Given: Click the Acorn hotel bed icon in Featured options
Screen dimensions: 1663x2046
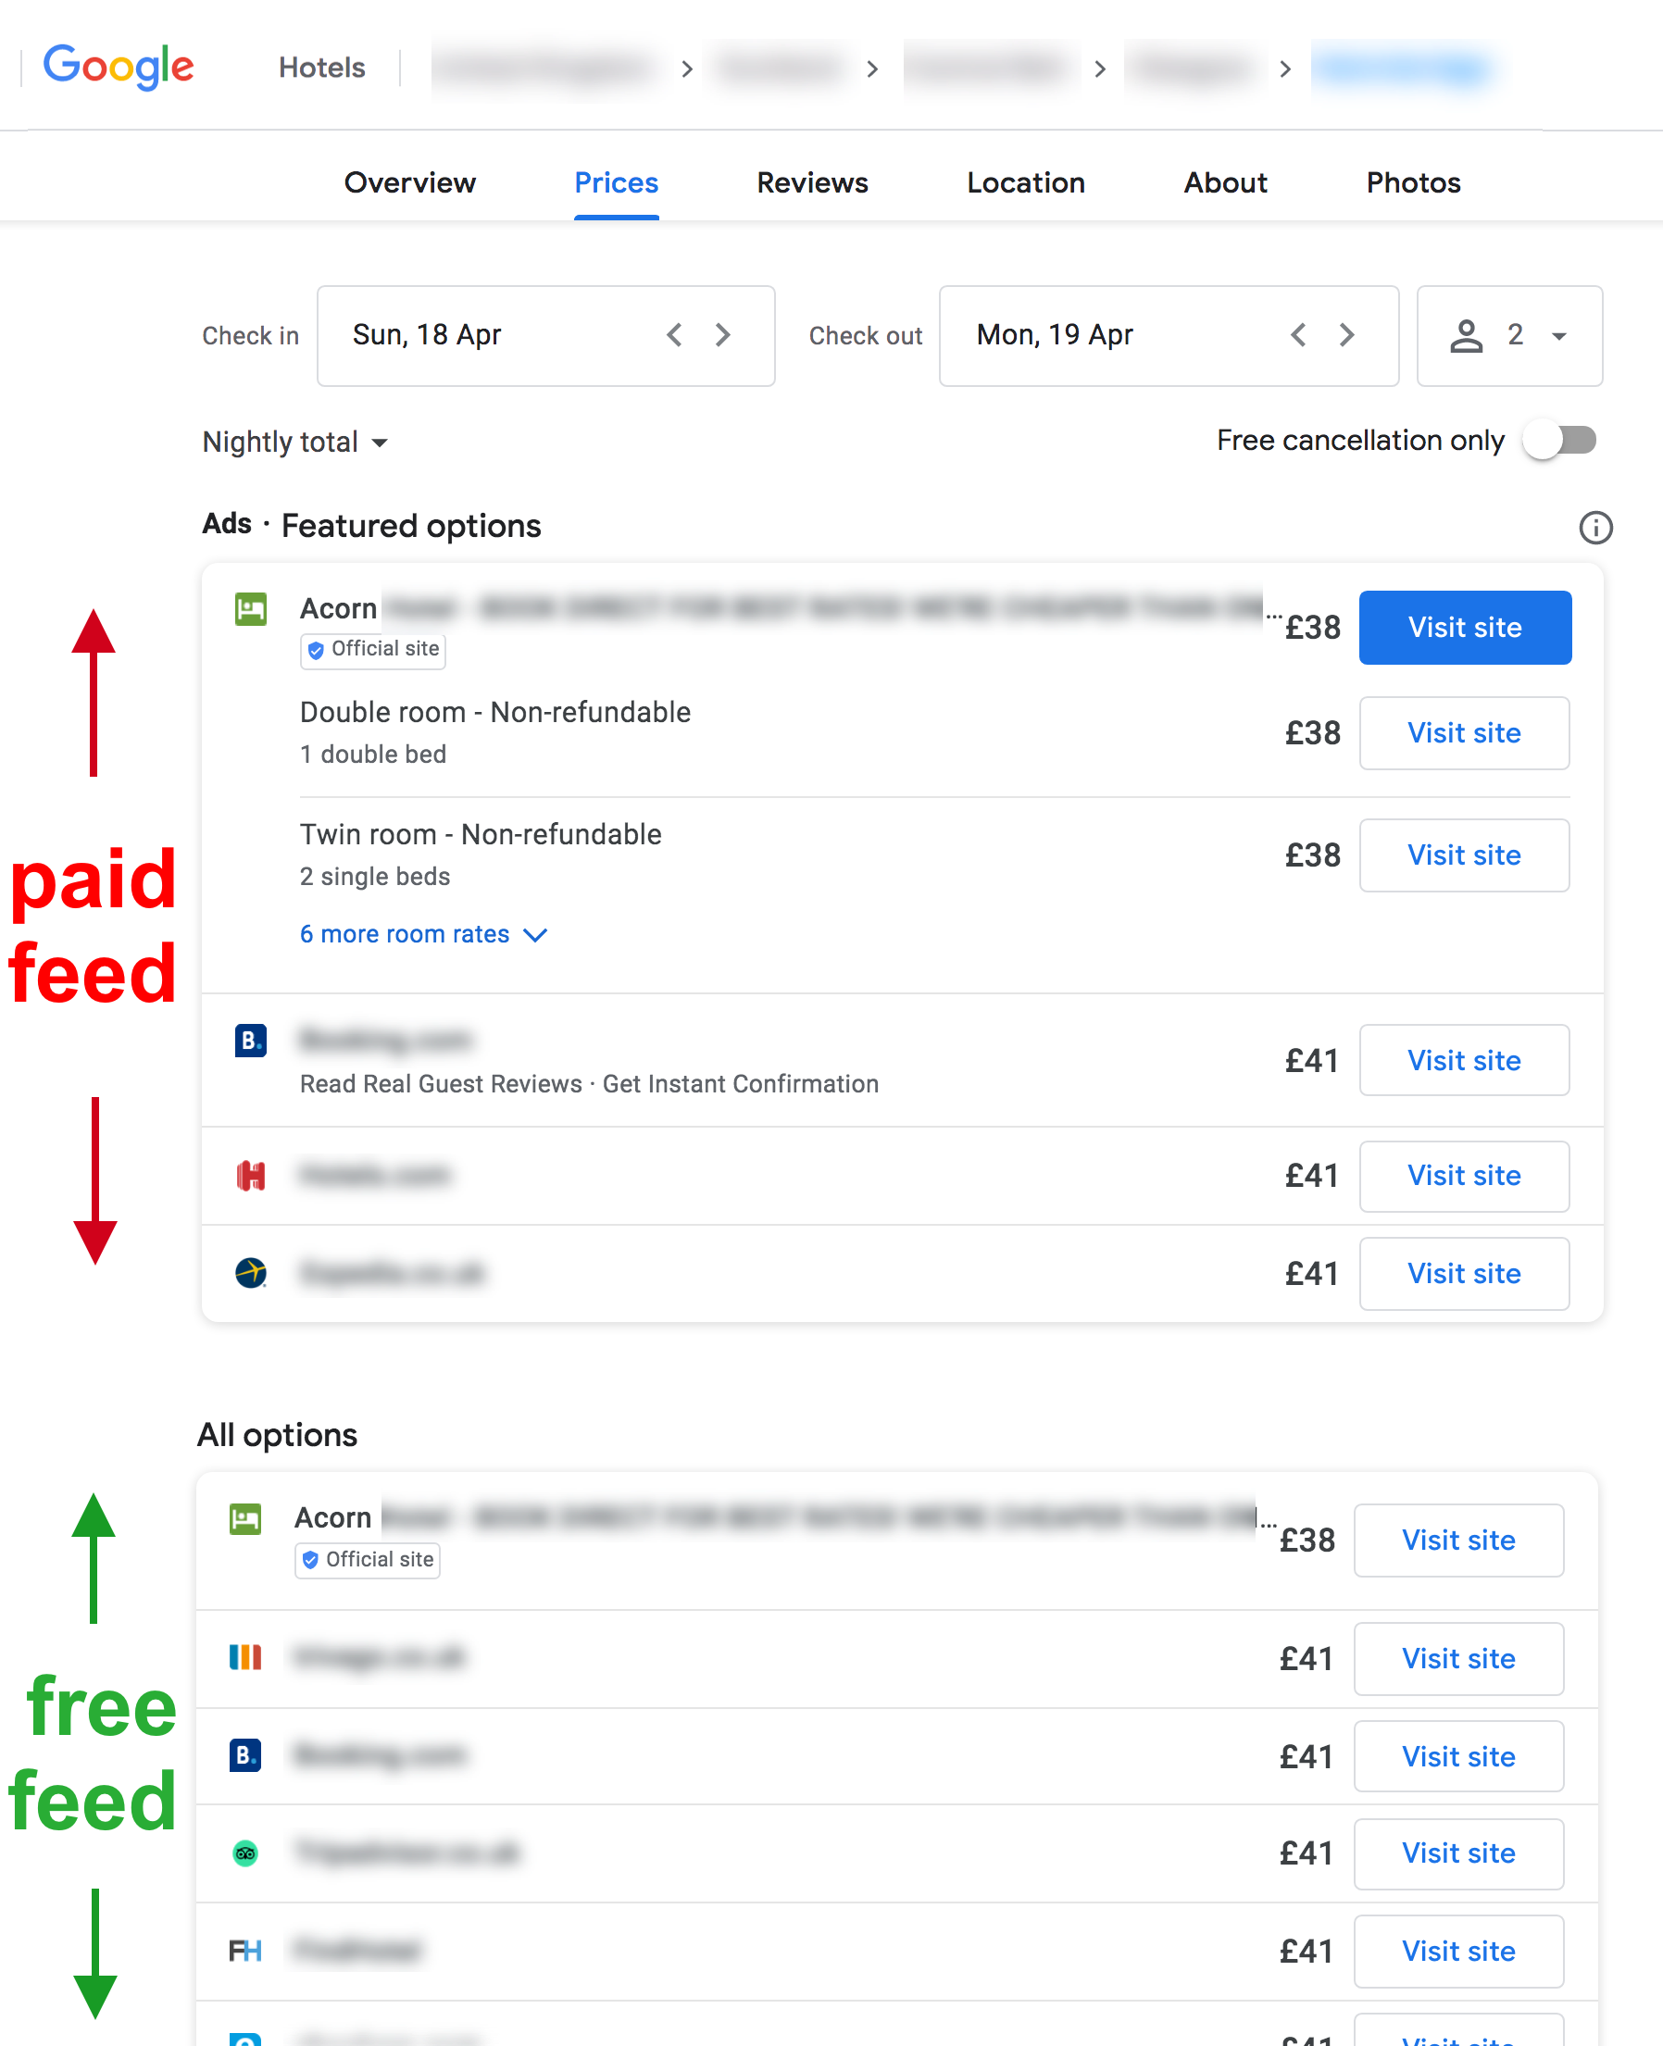Looking at the screenshot, I should click(250, 609).
